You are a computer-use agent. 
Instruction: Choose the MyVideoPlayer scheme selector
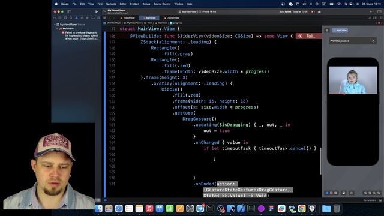click(188, 11)
